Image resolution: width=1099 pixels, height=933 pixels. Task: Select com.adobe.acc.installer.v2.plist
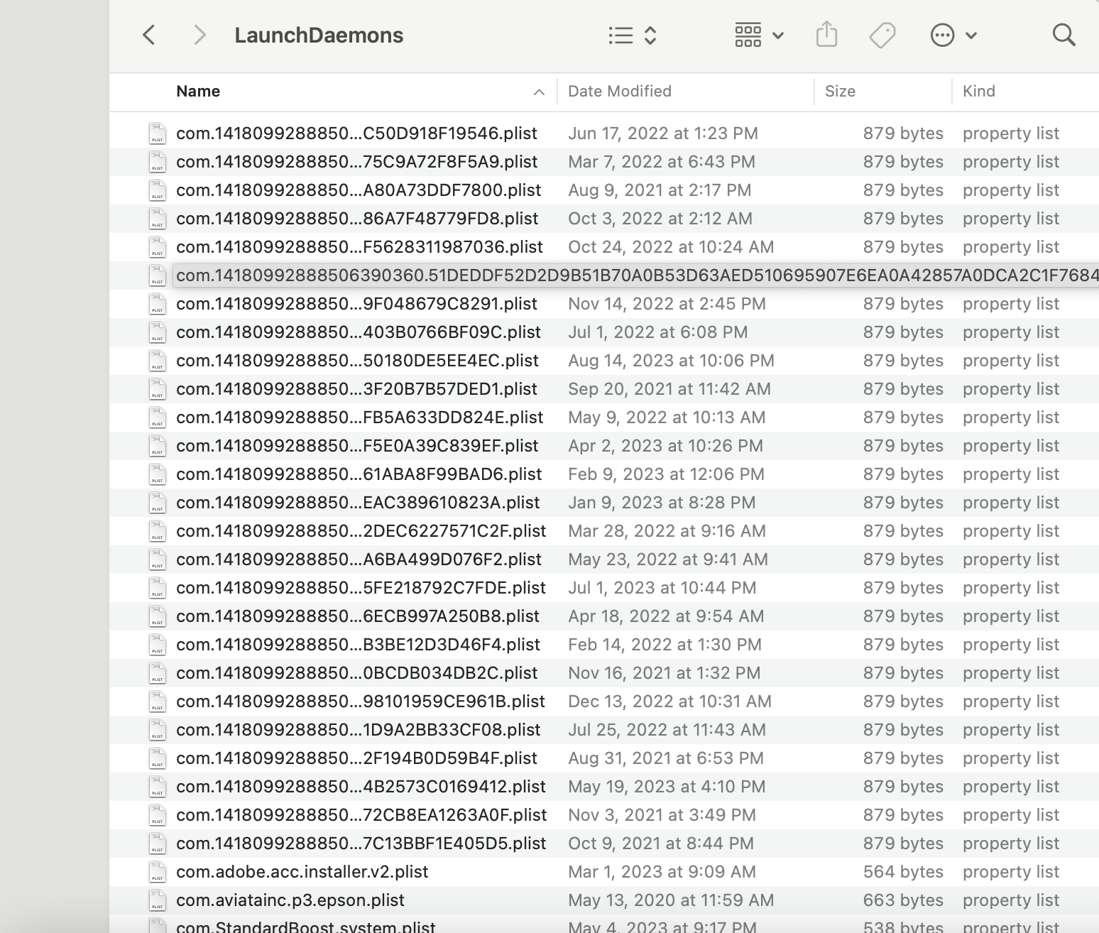pyautogui.click(x=302, y=871)
